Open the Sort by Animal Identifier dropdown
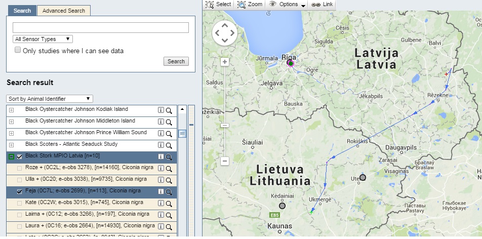This screenshot has width=482, height=239. [x=50, y=99]
